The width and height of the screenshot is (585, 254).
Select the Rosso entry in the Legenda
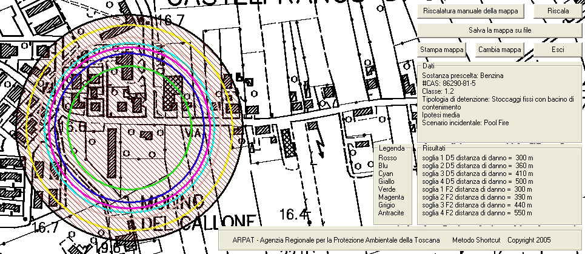pyautogui.click(x=387, y=158)
